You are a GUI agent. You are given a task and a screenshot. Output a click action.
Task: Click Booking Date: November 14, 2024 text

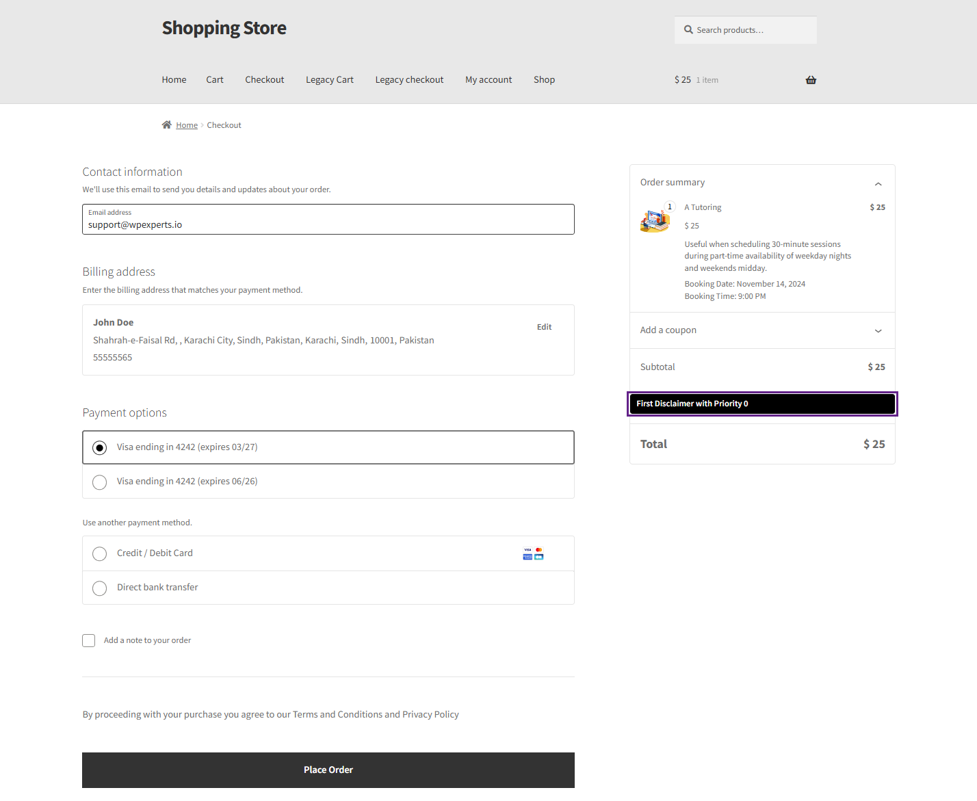click(744, 284)
